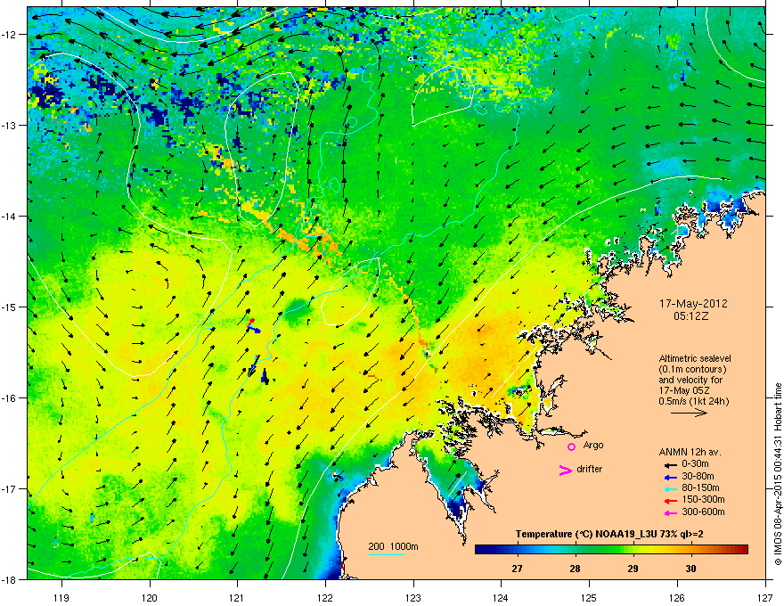Viewport: 784px width, 606px height.
Task: Click the black 0-30m arrow legend icon
Action: point(670,464)
